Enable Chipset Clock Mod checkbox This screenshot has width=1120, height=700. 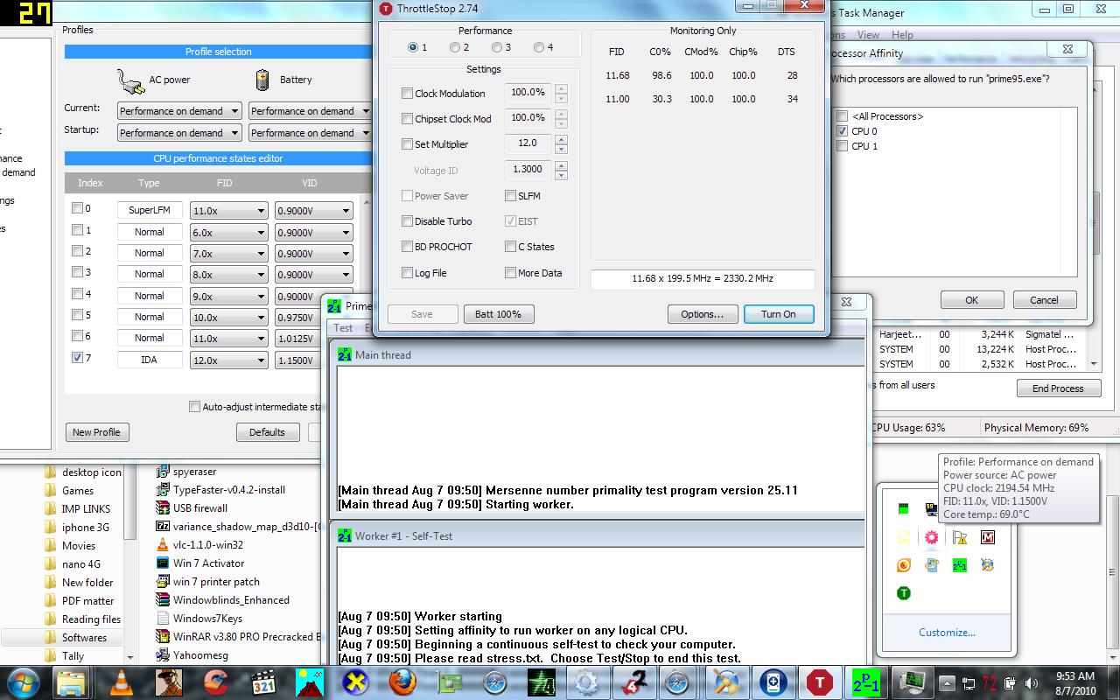tap(407, 119)
